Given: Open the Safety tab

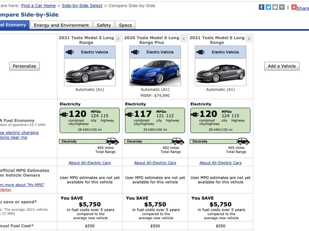Looking at the screenshot, I should tap(104, 25).
